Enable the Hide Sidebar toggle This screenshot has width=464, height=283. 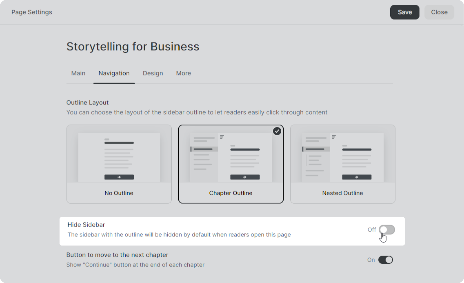(387, 230)
